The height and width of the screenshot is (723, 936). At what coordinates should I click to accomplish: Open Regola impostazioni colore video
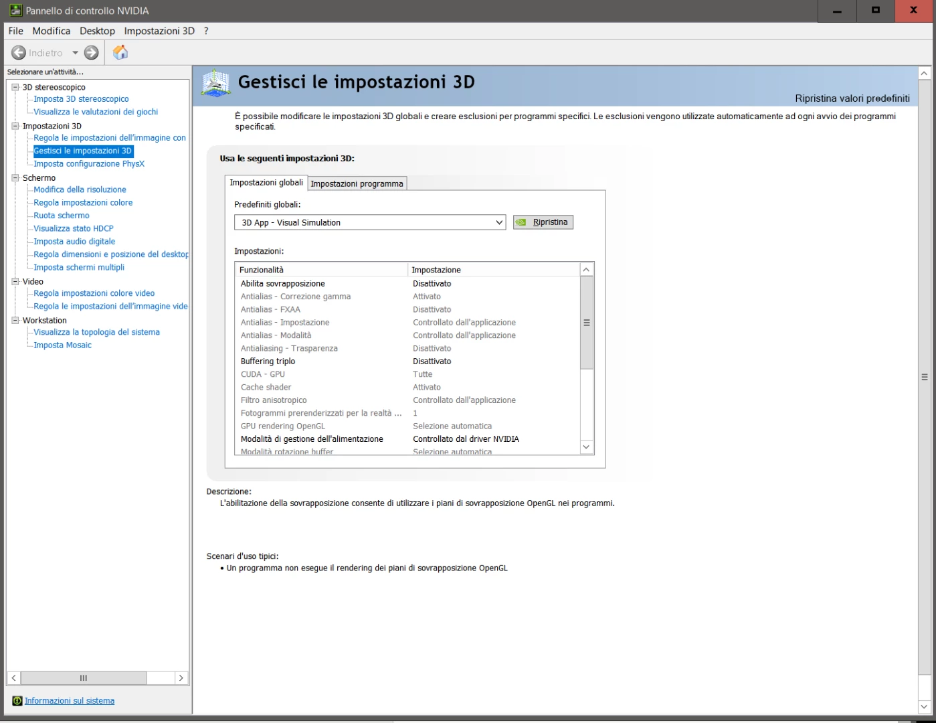tap(94, 293)
